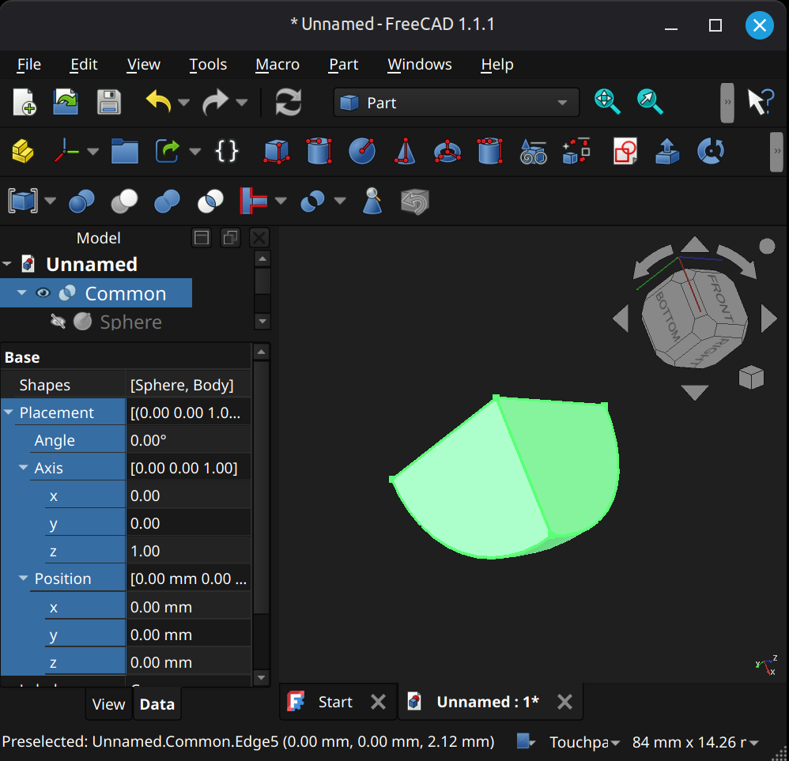Image resolution: width=789 pixels, height=761 pixels.
Task: Open the Edit menu
Action: coord(84,64)
